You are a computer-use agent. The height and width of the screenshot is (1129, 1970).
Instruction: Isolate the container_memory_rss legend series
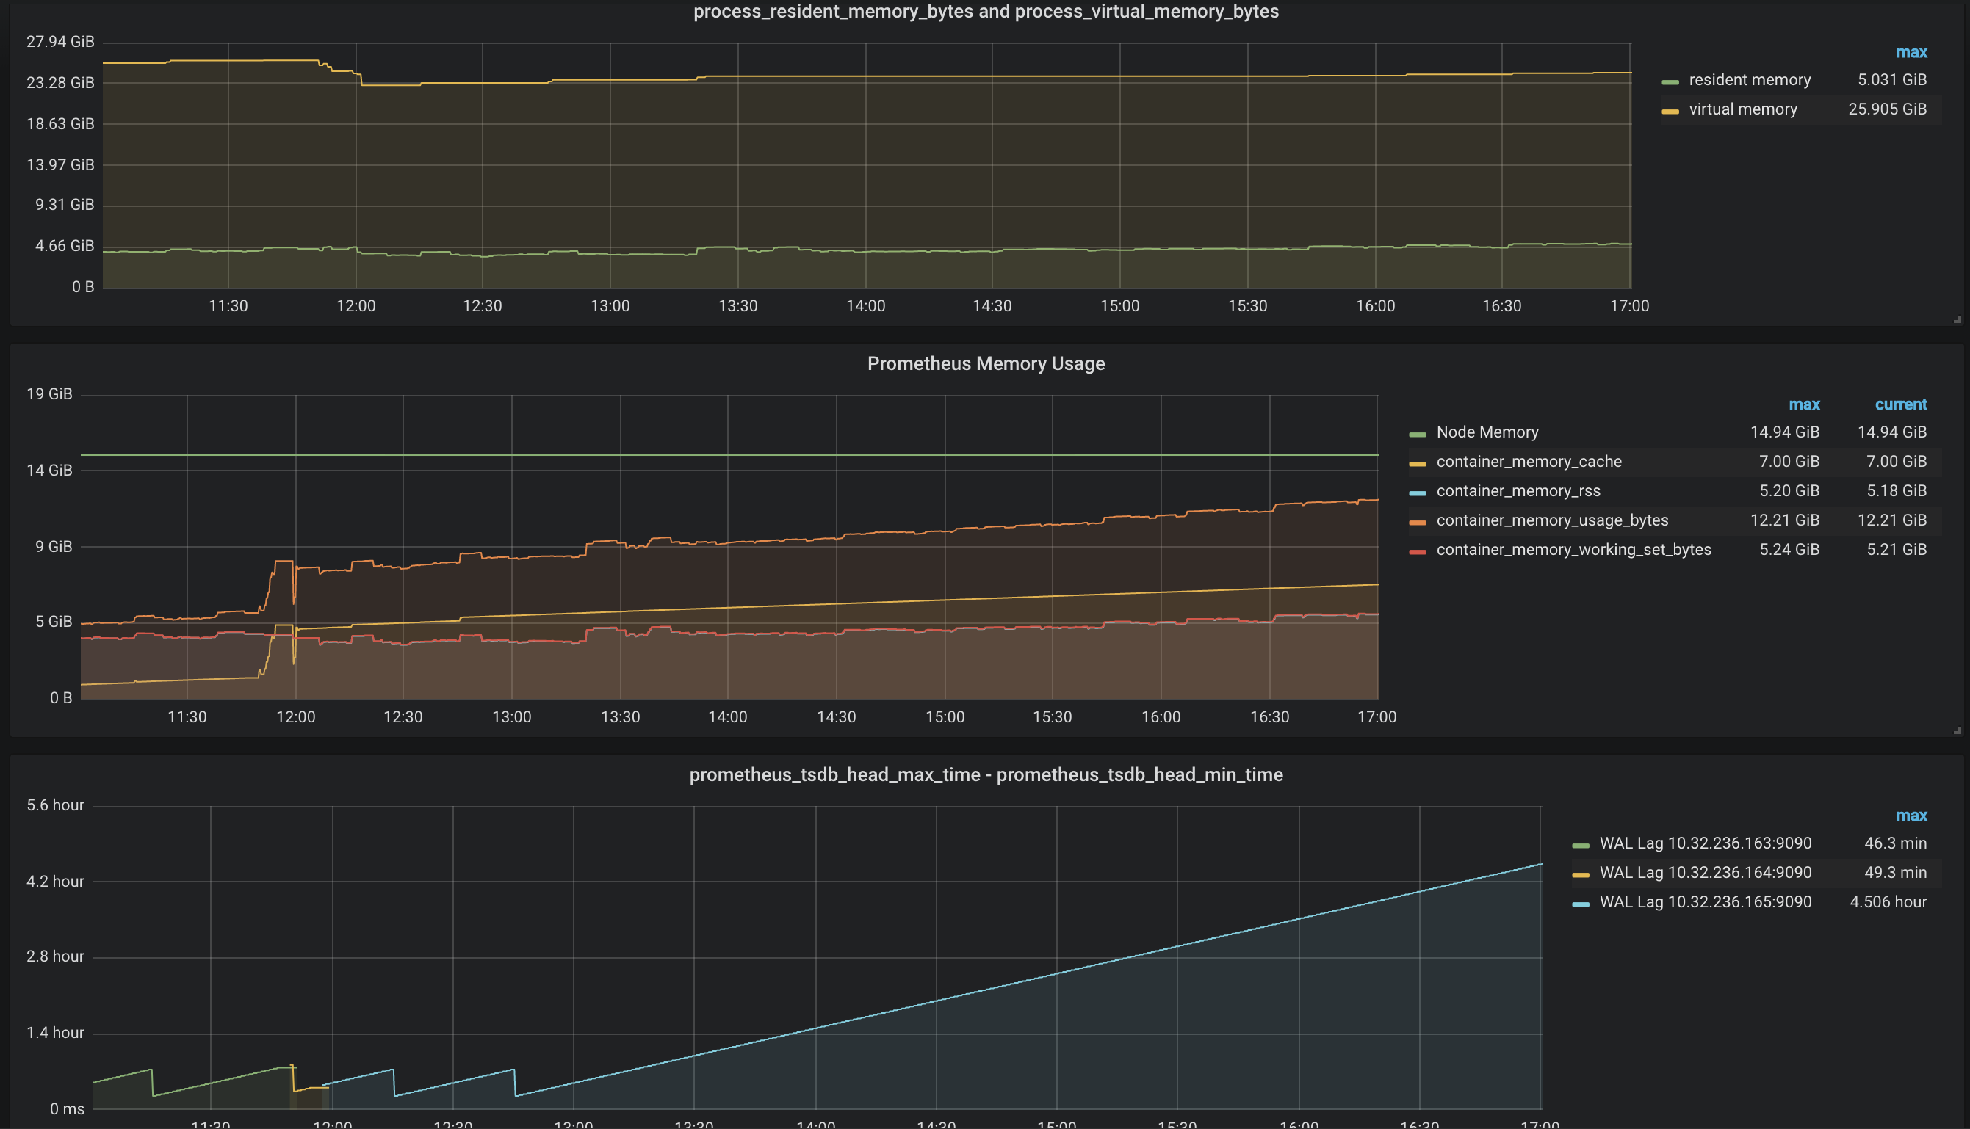click(1518, 491)
